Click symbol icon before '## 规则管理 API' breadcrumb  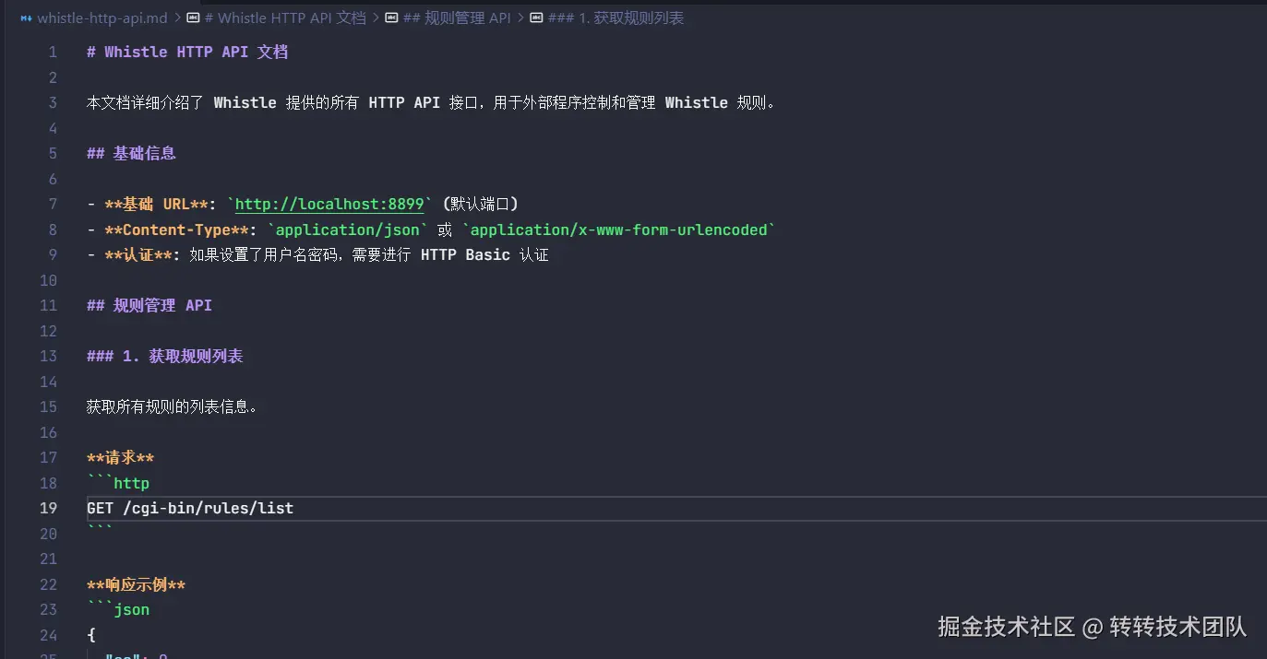pyautogui.click(x=391, y=18)
